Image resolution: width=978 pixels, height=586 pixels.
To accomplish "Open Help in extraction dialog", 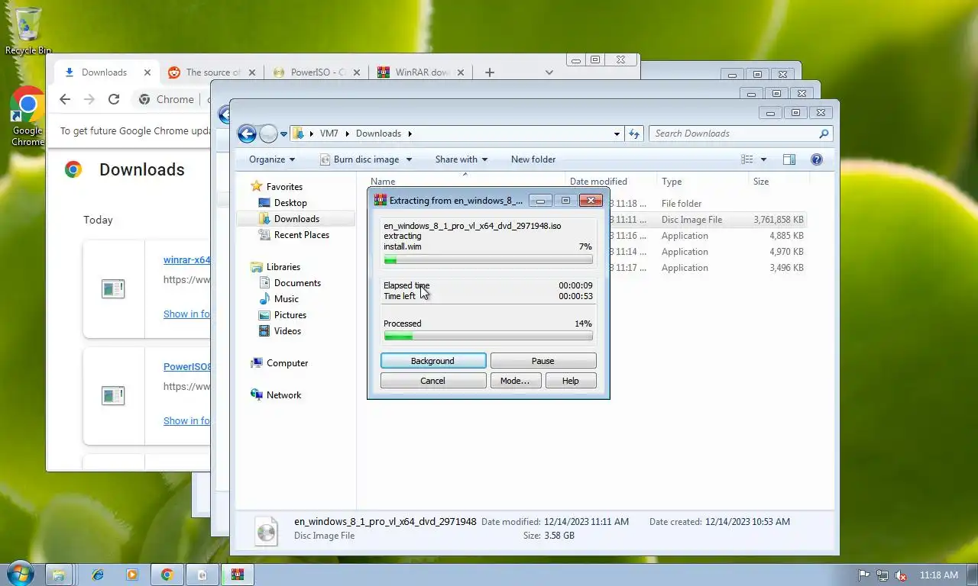I will click(x=571, y=381).
